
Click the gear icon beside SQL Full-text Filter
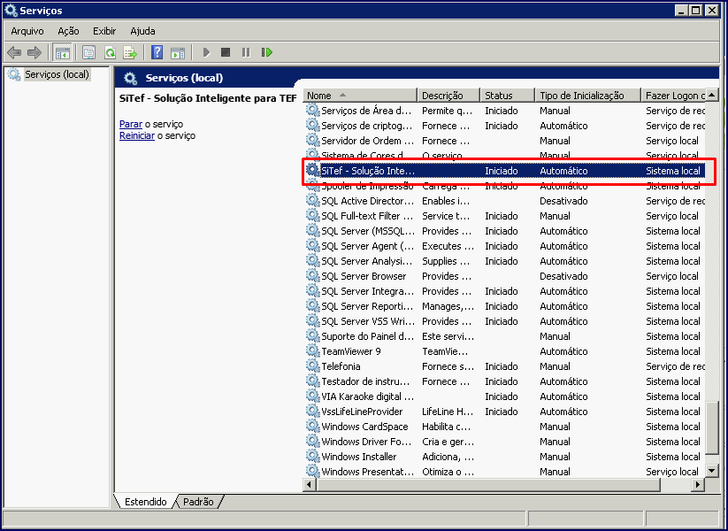coord(313,215)
